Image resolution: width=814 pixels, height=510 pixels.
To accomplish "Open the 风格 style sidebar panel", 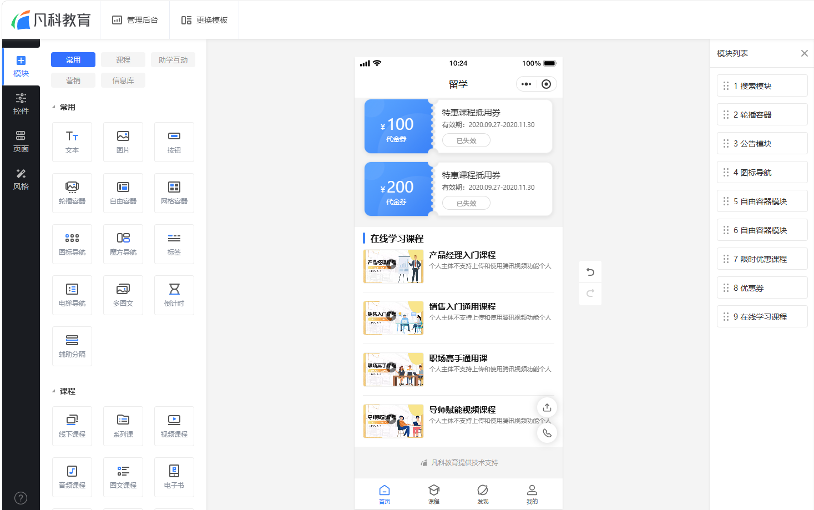I will pos(21,180).
